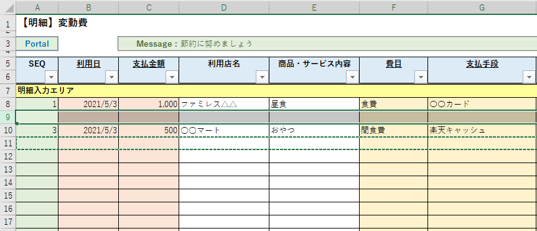Select row 7 header
This screenshot has width=537, height=231.
pos(8,91)
